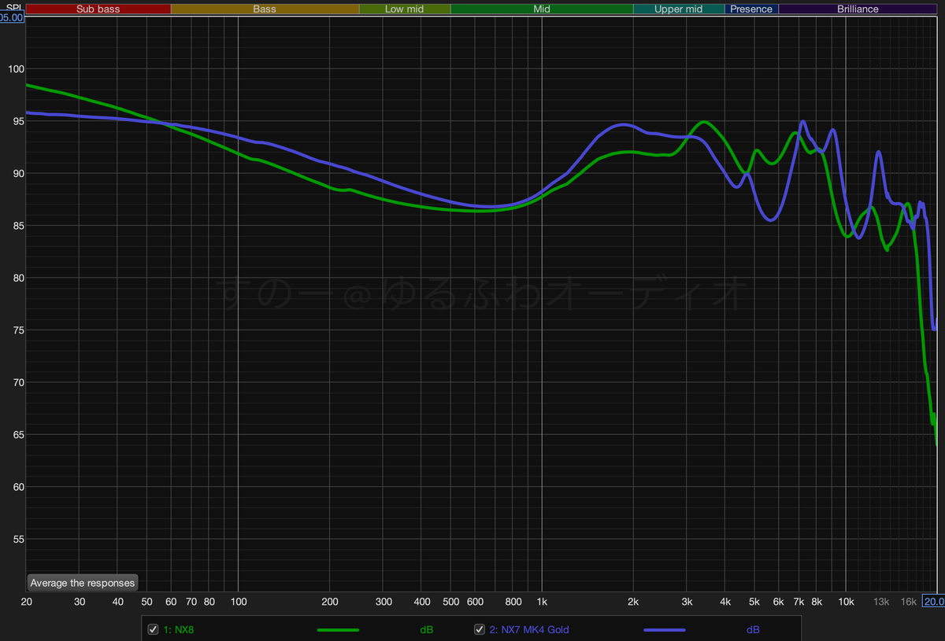The width and height of the screenshot is (945, 641).
Task: Click the Average the responses button
Action: pos(83,583)
